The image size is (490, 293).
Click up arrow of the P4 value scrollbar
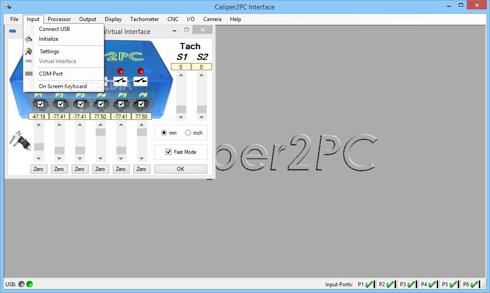101,125
